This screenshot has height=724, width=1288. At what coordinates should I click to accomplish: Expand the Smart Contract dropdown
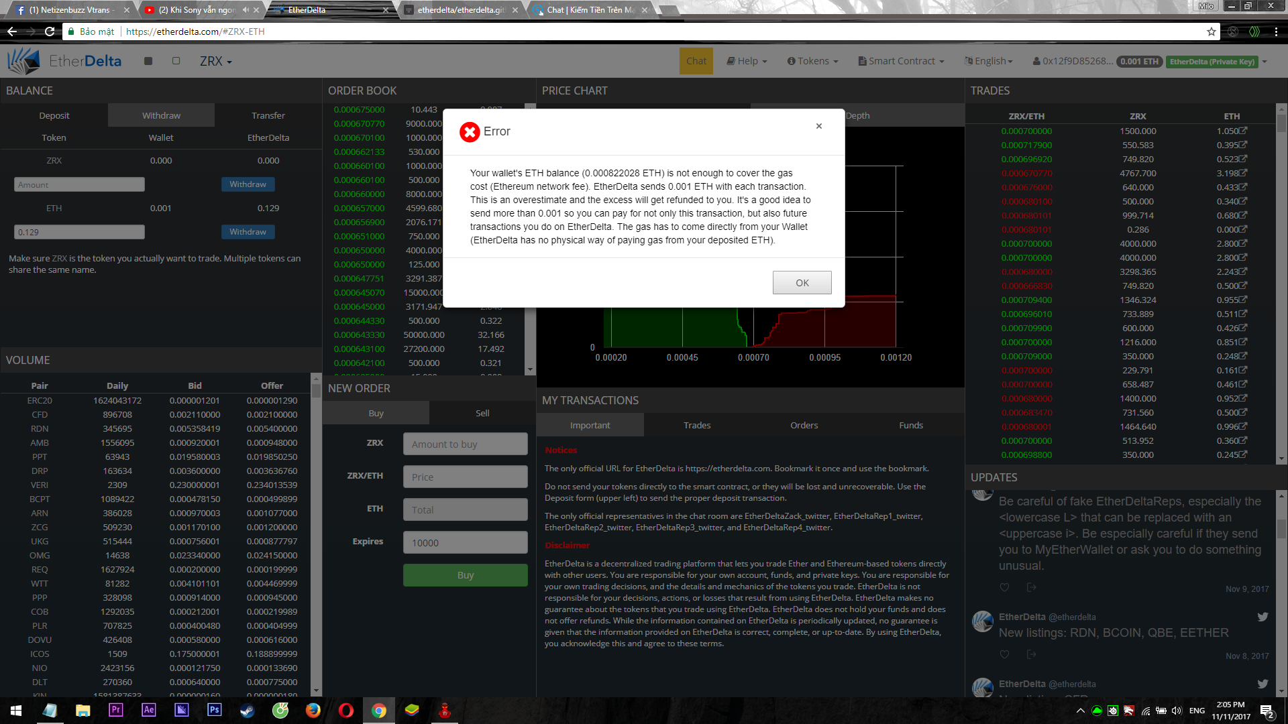(901, 61)
